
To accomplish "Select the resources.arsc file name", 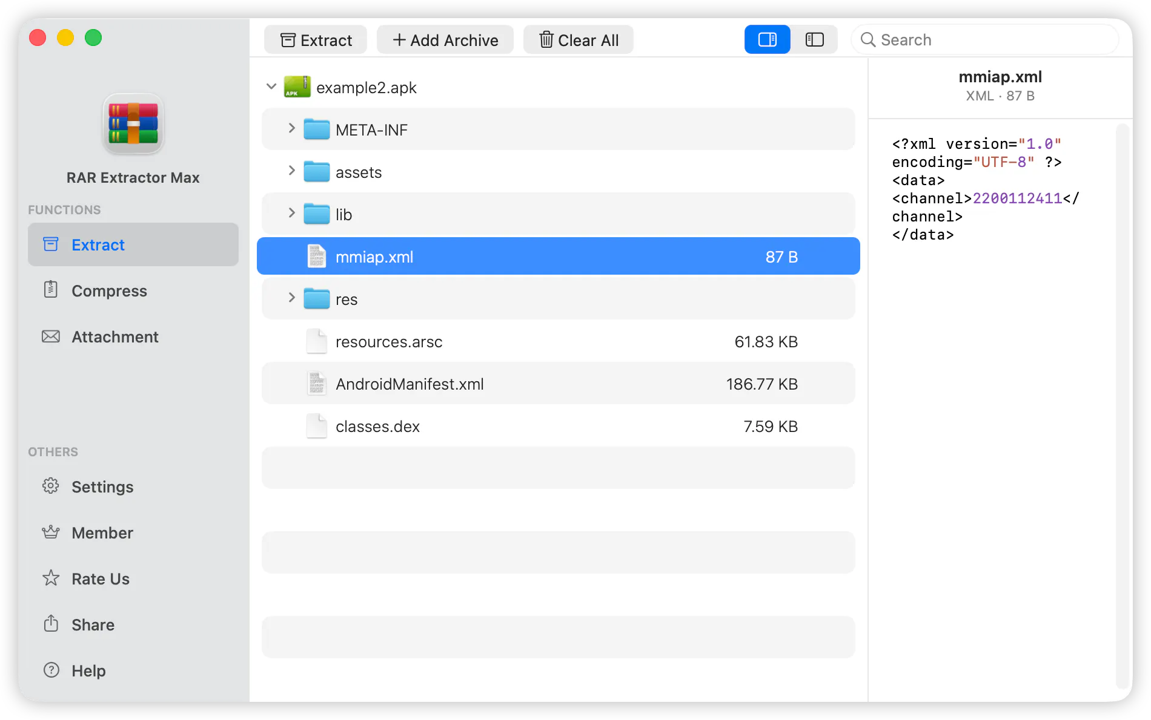I will click(x=389, y=342).
